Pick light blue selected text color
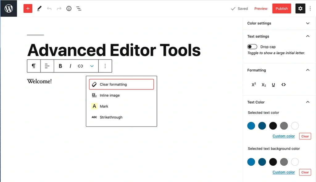 tap(251, 126)
